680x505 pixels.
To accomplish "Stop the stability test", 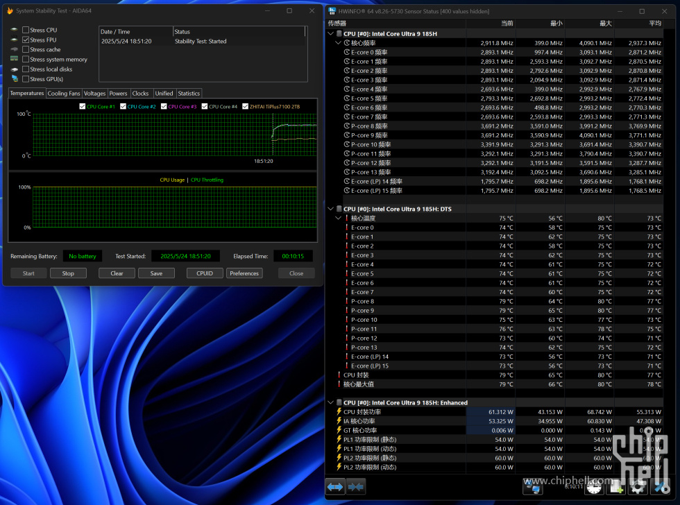I will (x=68, y=273).
